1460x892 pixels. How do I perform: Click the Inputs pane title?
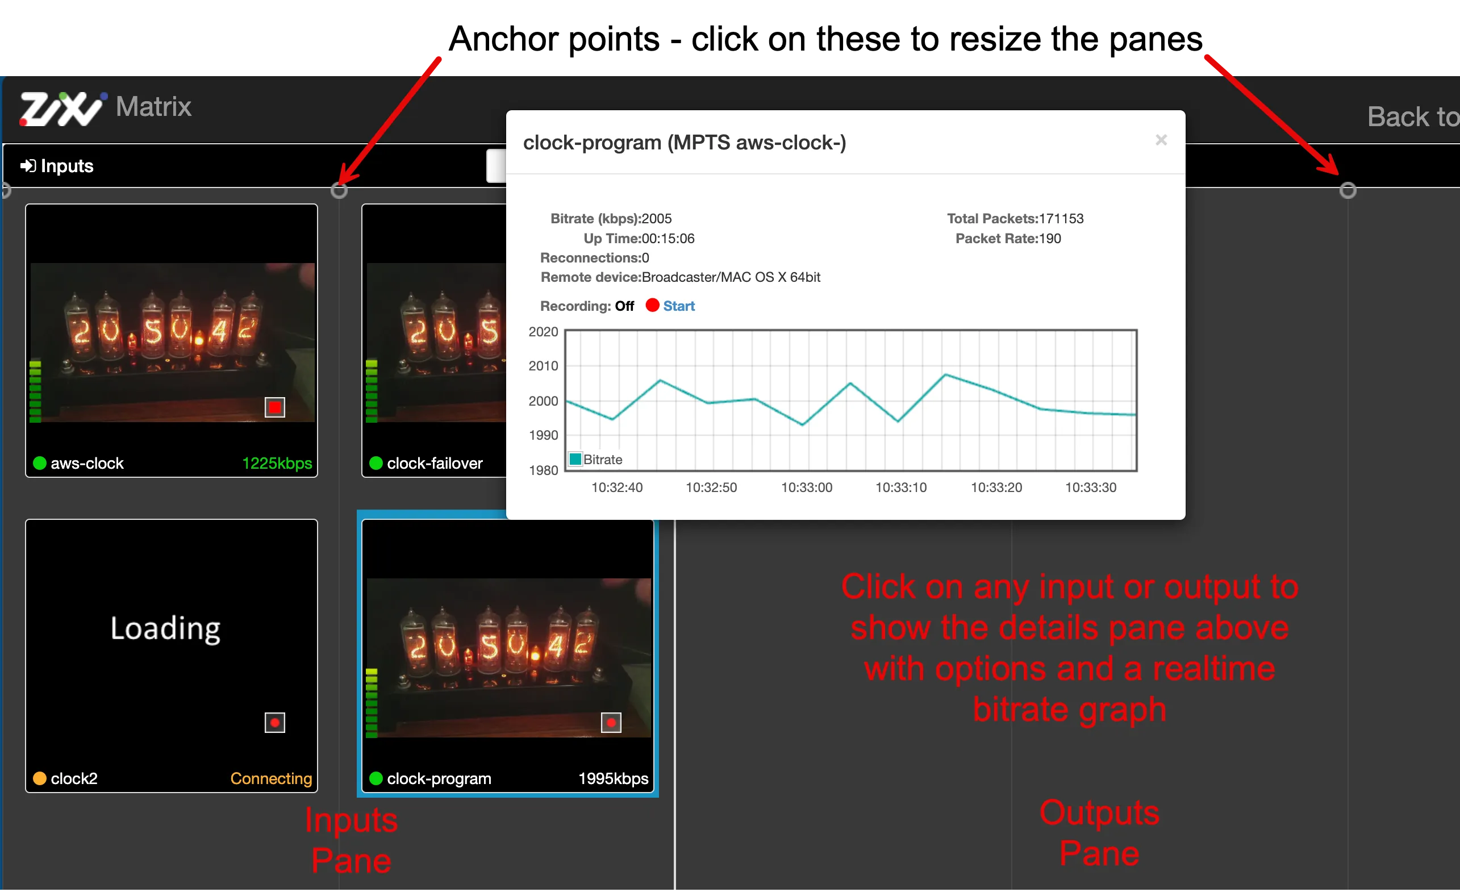[67, 166]
